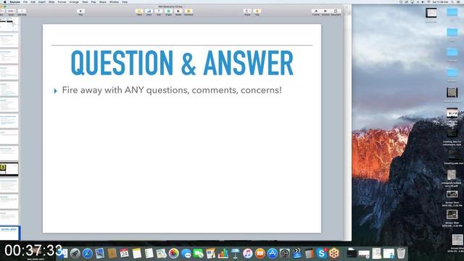Open Calendar from the Dock
The width and height of the screenshot is (464, 261).
coord(124,253)
